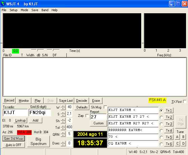Click Tune button D
The width and height of the screenshot is (188, 155).
(x=183, y=144)
